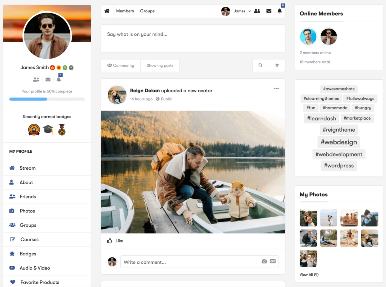Click the Say what is on your mind box
The width and height of the screenshot is (386, 287).
tap(193, 39)
